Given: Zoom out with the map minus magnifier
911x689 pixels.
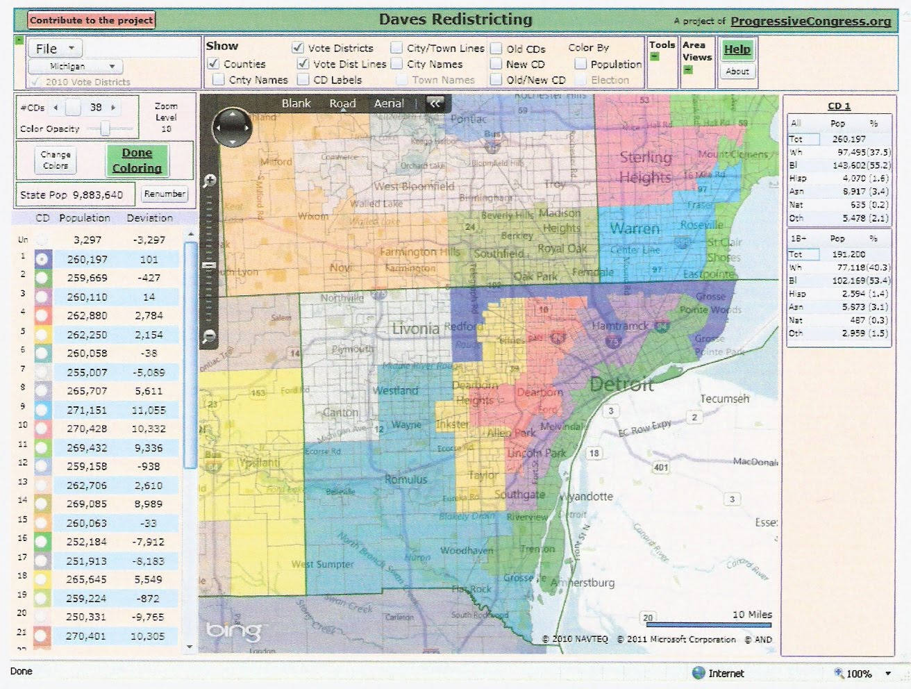Looking at the screenshot, I should click(x=209, y=337).
